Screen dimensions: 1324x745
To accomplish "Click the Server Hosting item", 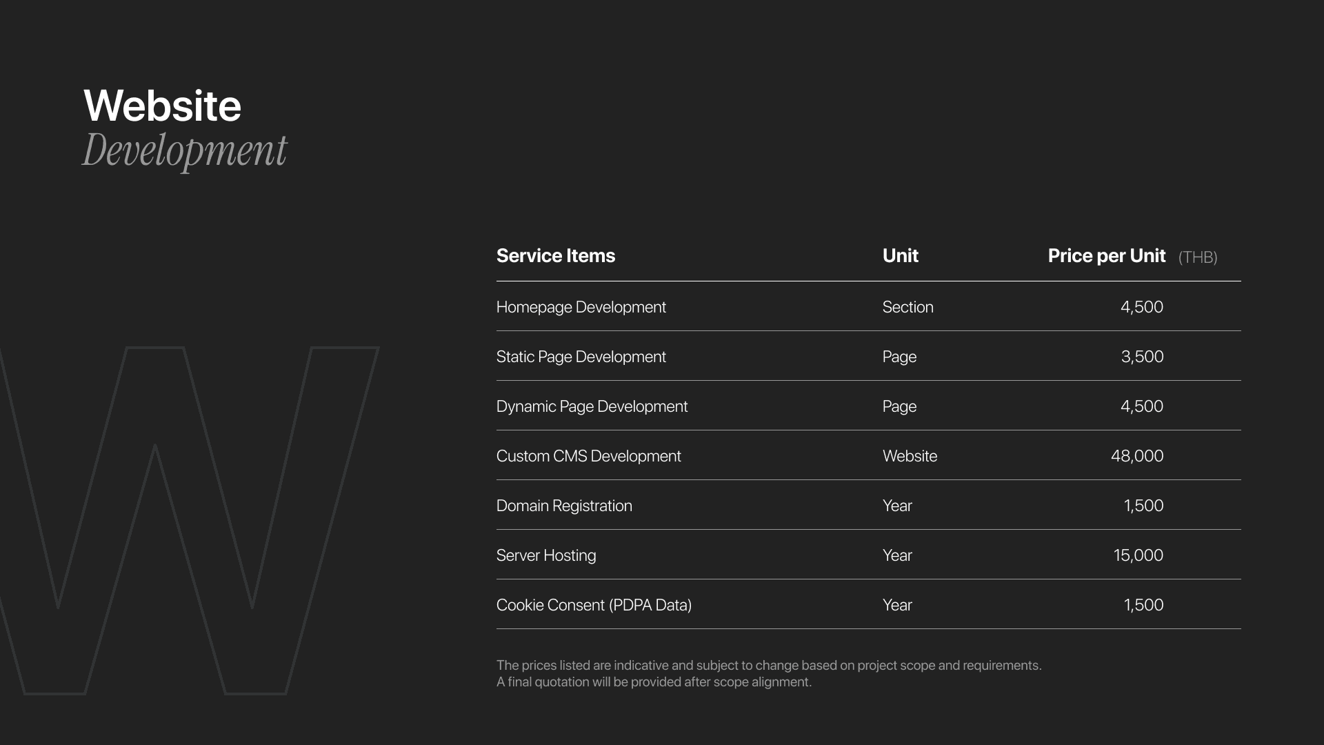I will coord(545,555).
